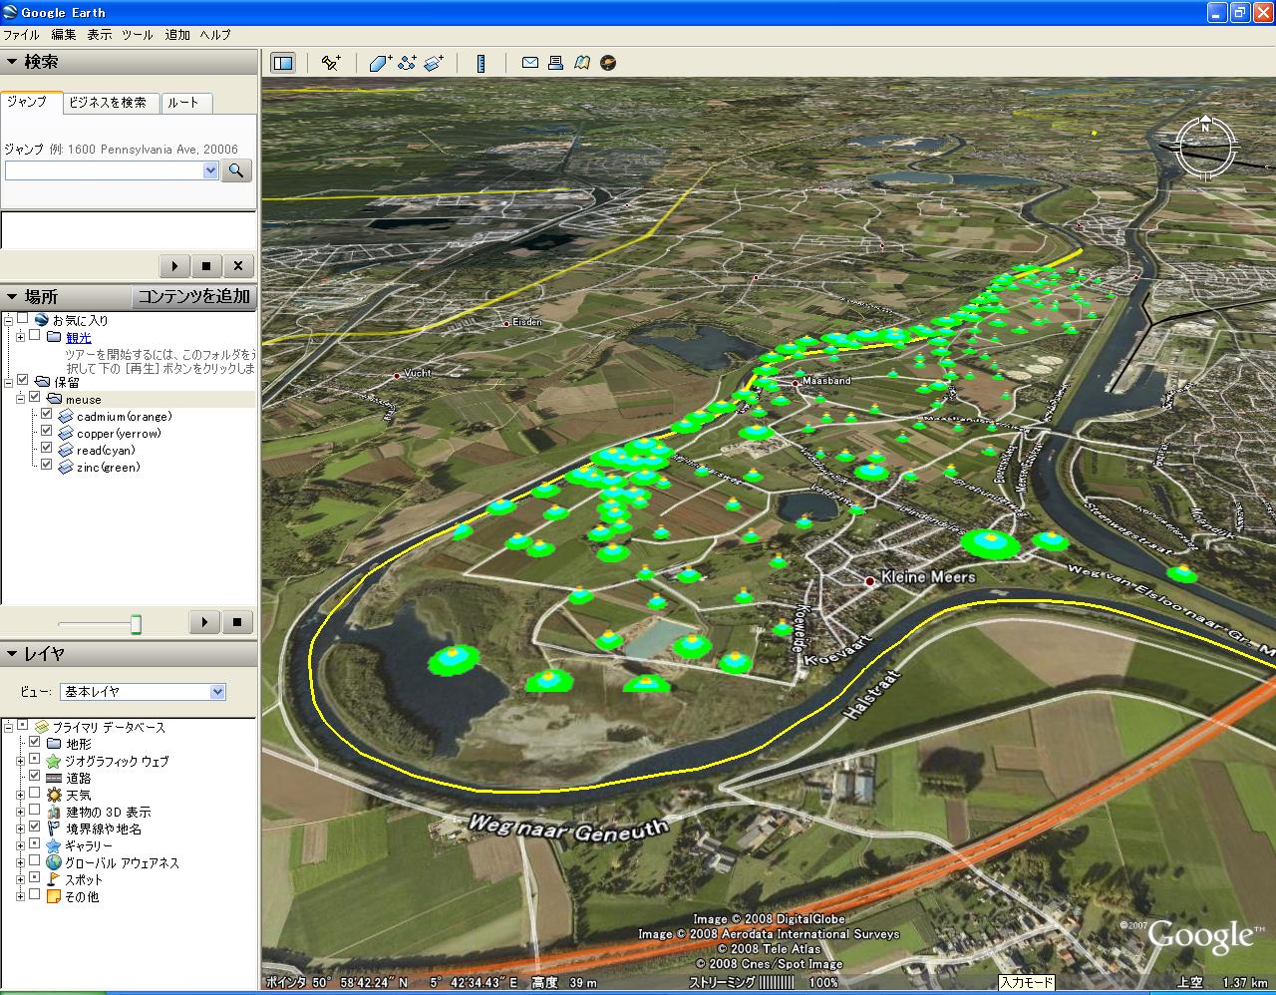This screenshot has height=995, width=1276.
Task: Uncheck the zinc(green) layer checkbox
Action: click(x=46, y=466)
